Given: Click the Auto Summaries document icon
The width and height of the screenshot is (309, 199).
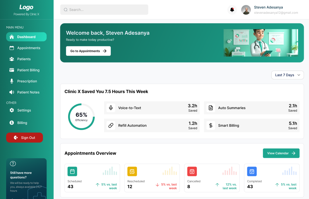Looking at the screenshot, I should coord(210,108).
